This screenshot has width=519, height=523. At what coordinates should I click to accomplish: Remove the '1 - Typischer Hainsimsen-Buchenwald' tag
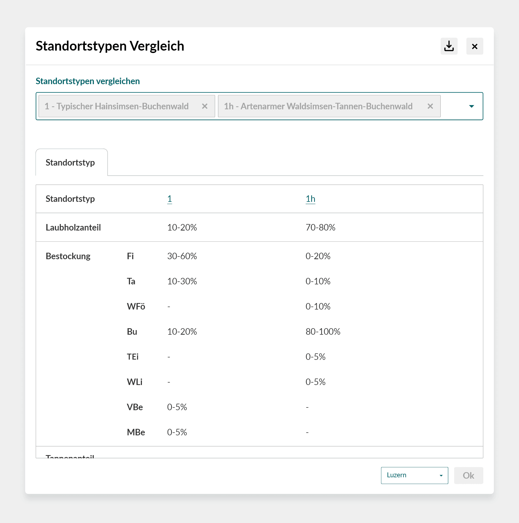(205, 106)
